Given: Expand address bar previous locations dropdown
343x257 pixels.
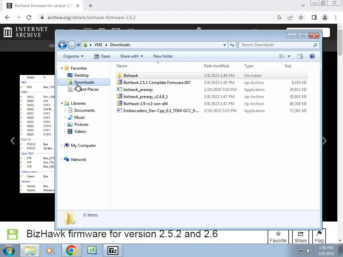Looking at the screenshot, I should (x=224, y=45).
